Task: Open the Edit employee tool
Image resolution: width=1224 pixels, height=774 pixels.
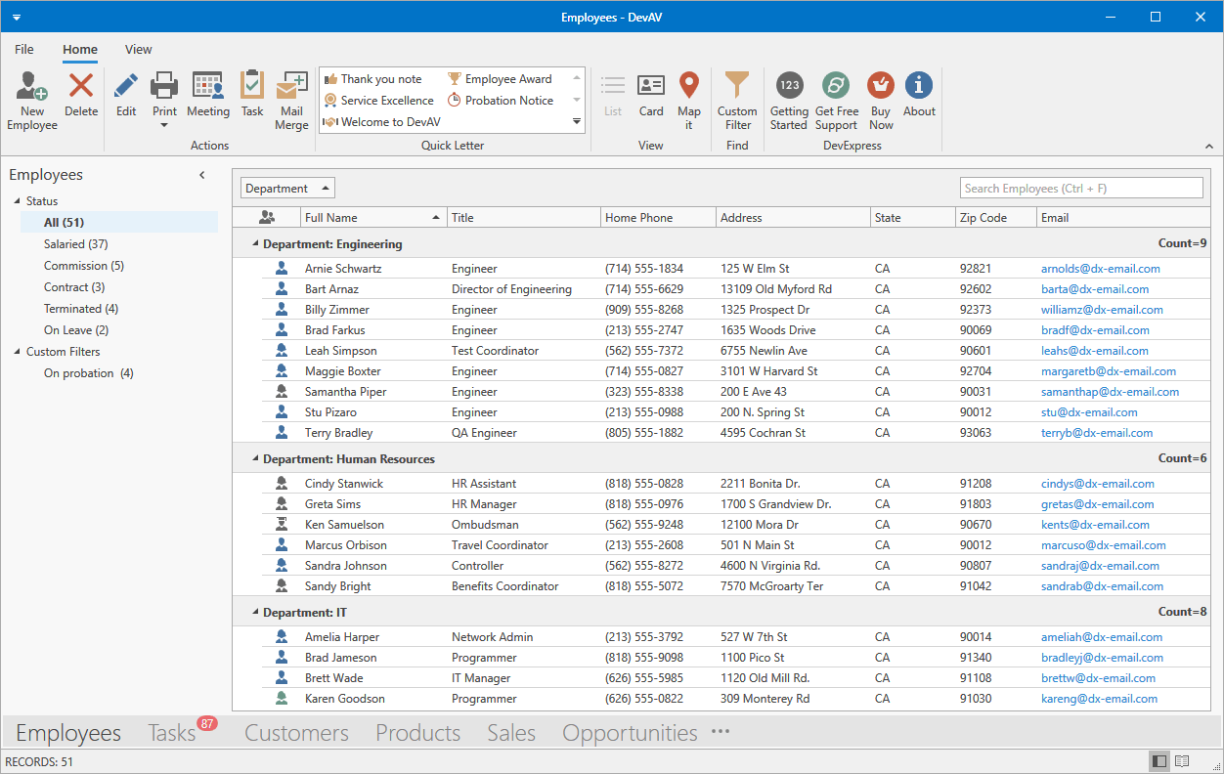Action: pos(126,96)
